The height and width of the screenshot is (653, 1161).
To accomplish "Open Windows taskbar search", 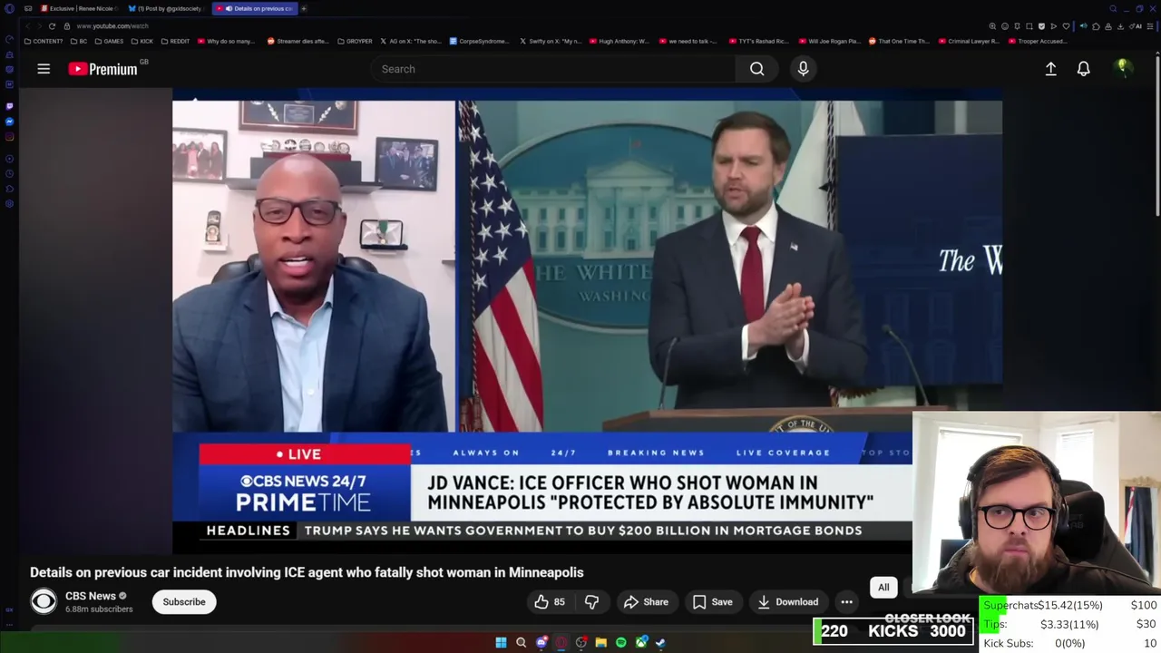I will click(521, 642).
